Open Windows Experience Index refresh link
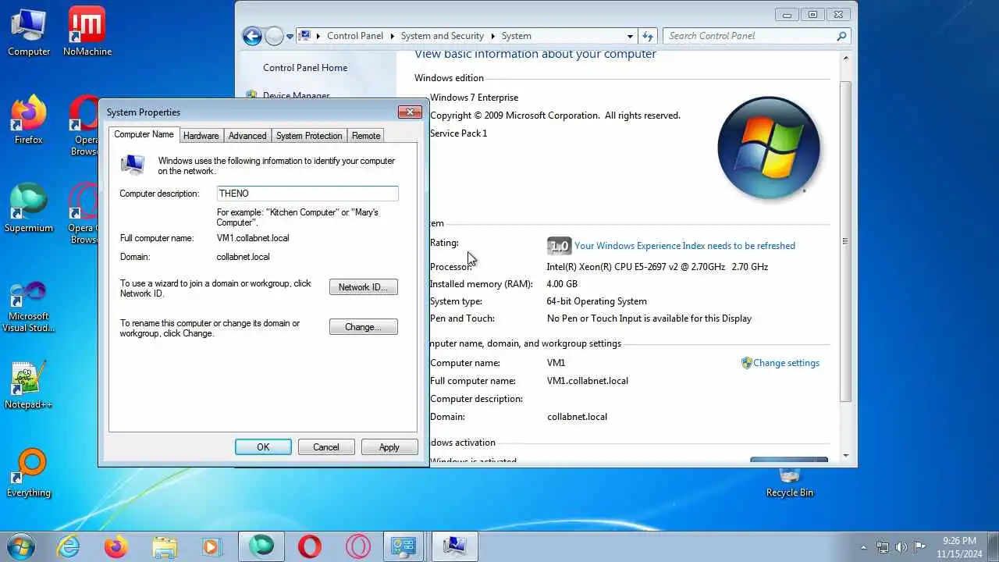 point(684,246)
